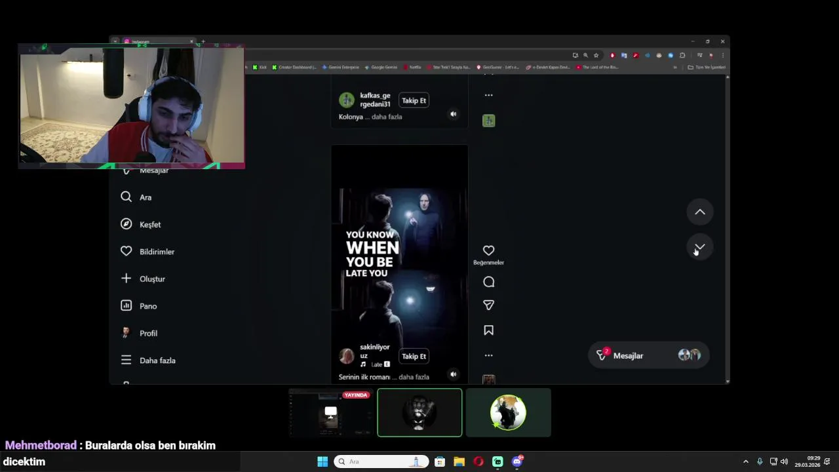839x472 pixels.
Task: Expand the Kolonya caption with daha fazla
Action: point(387,117)
